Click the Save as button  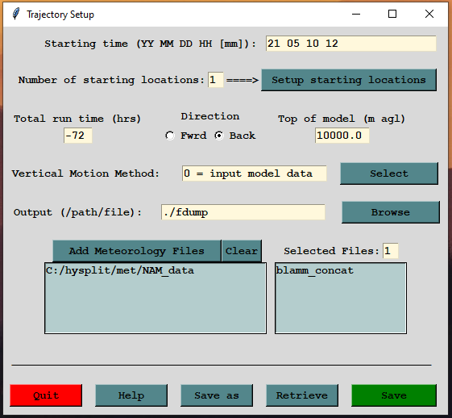tap(217, 395)
